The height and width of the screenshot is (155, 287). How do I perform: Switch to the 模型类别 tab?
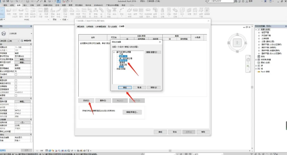coord(81,27)
